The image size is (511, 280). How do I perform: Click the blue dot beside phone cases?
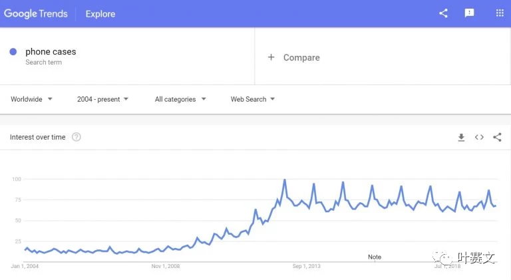pos(13,51)
